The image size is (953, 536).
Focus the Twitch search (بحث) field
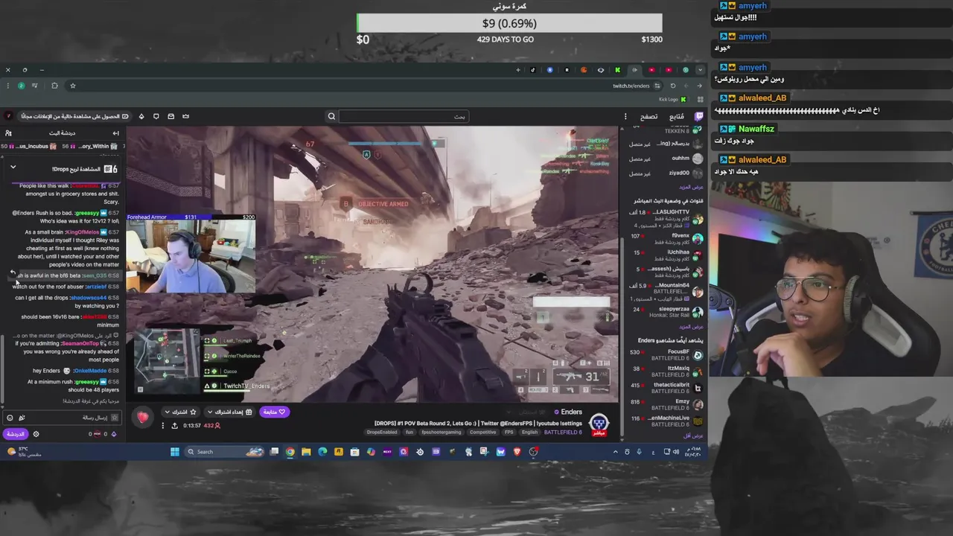(403, 116)
